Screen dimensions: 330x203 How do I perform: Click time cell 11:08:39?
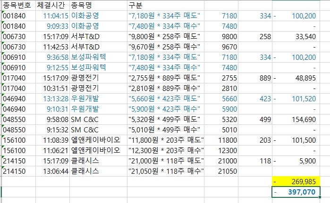52,140
